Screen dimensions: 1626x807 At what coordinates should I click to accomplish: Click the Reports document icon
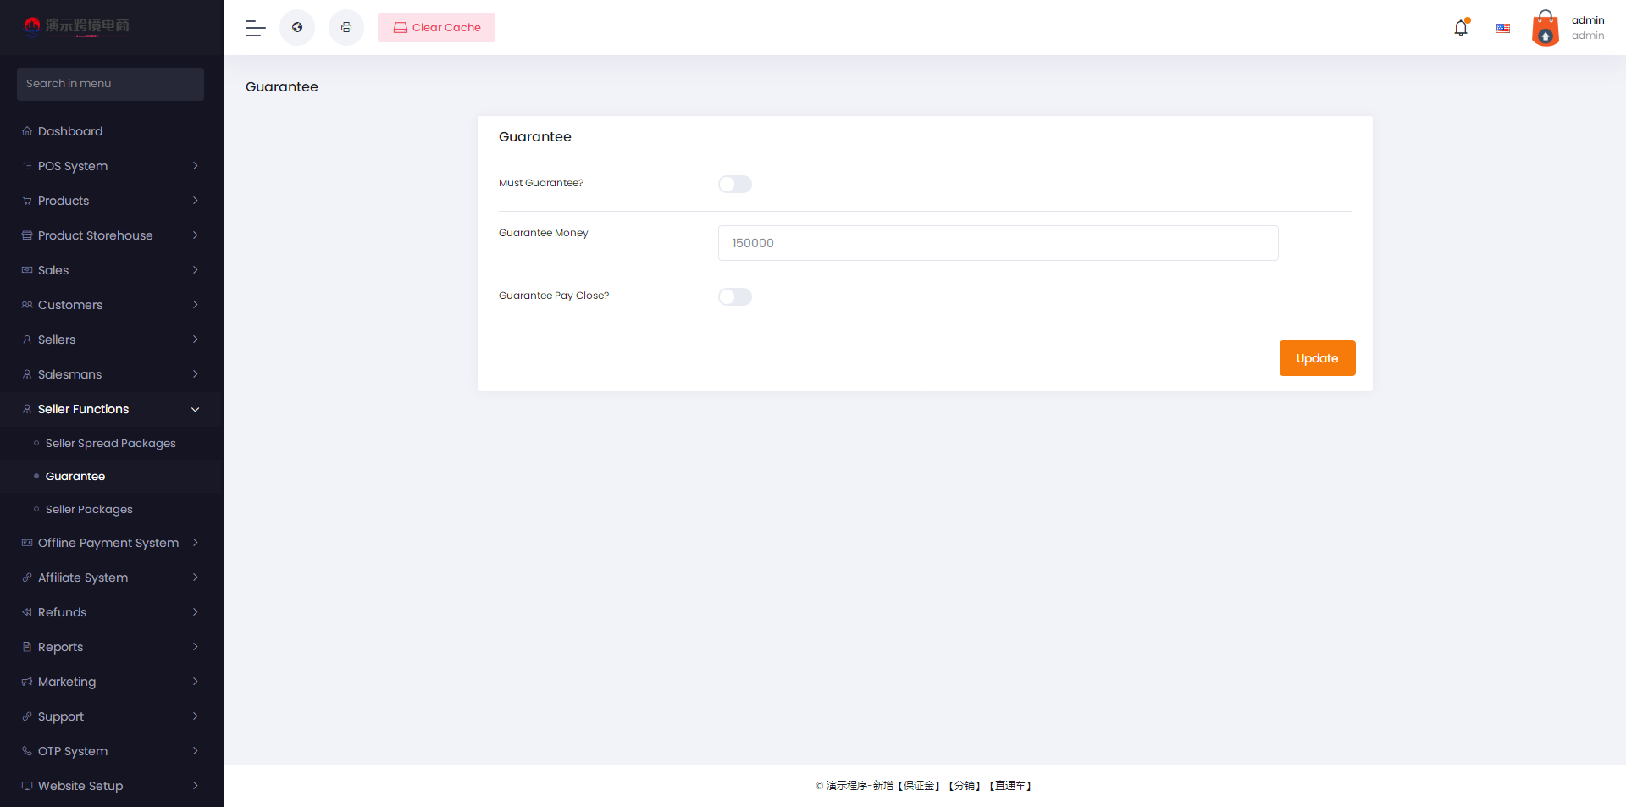tap(27, 647)
